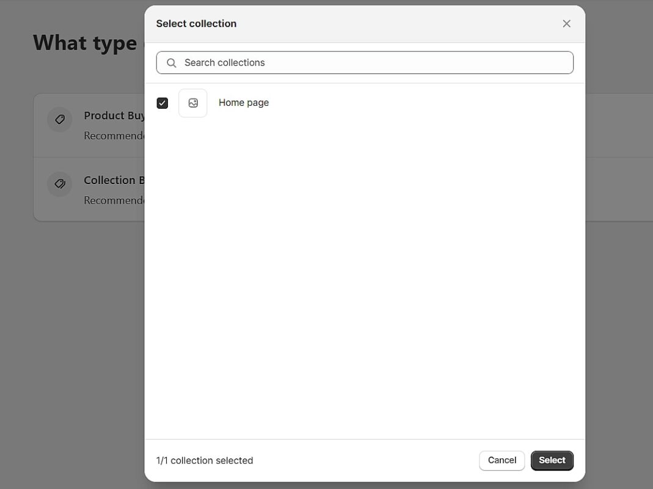The width and height of the screenshot is (653, 489).
Task: Choose the Collection option behind the dialog
Action: click(89, 189)
